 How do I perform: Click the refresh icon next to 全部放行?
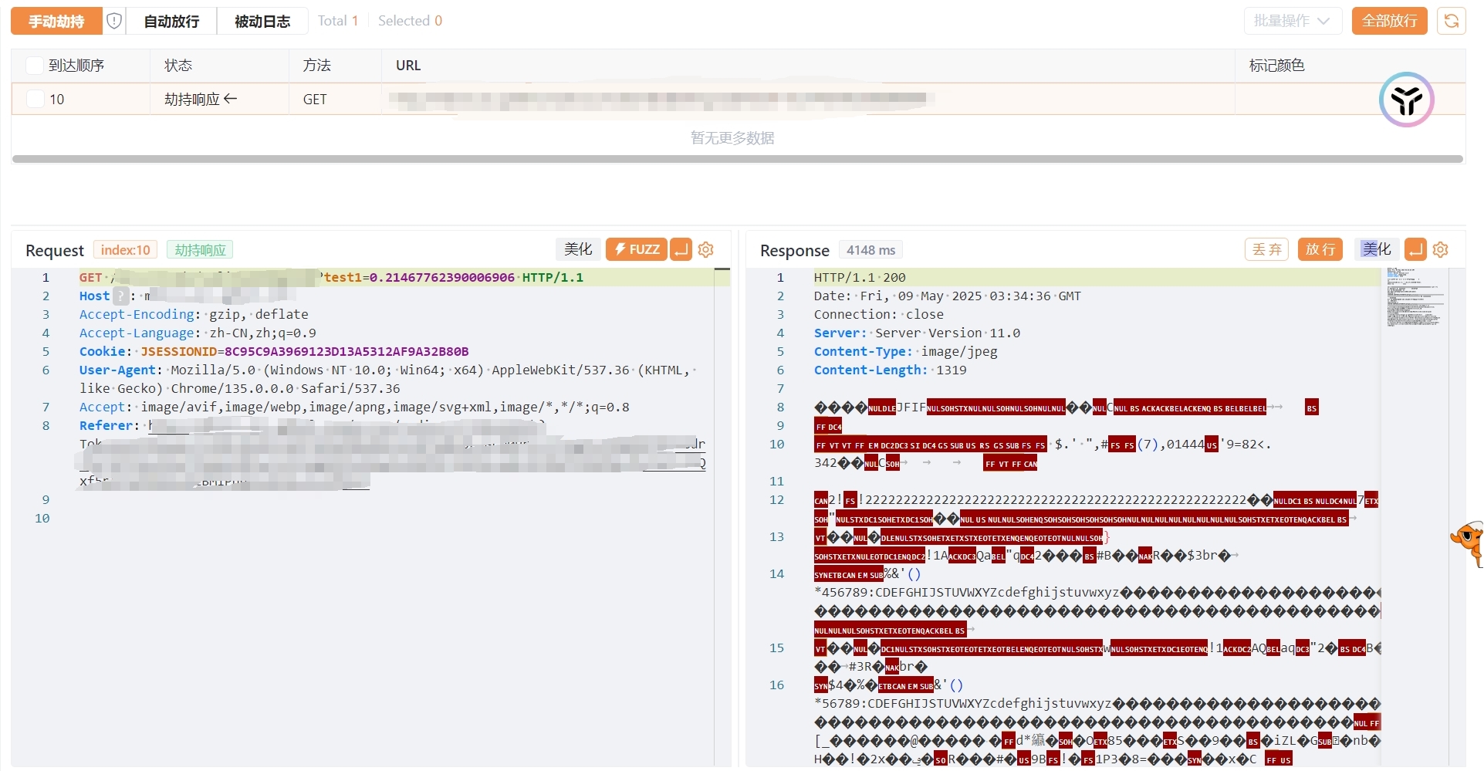coord(1451,21)
